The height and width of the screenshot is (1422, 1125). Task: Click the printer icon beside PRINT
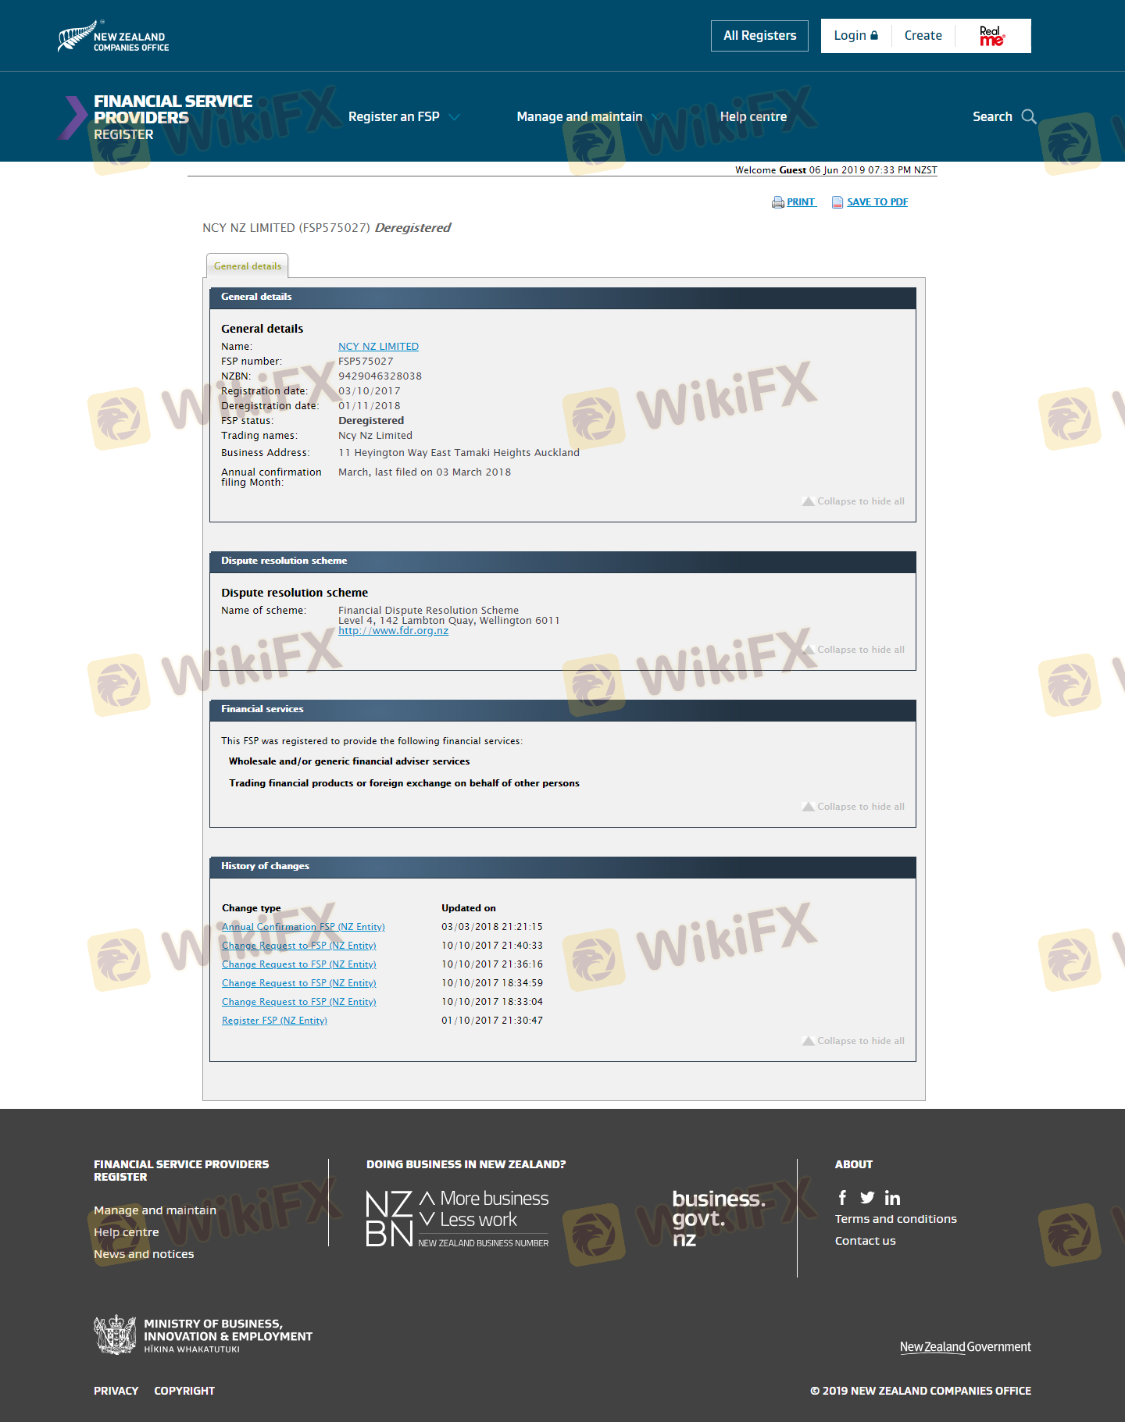778,202
